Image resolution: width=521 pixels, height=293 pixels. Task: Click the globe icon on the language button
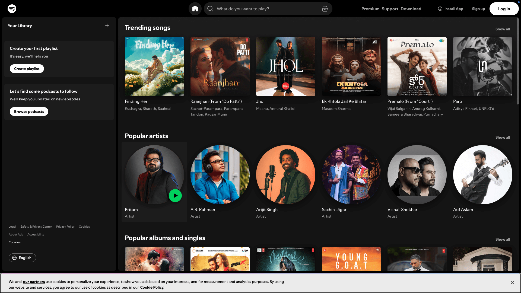point(14,258)
